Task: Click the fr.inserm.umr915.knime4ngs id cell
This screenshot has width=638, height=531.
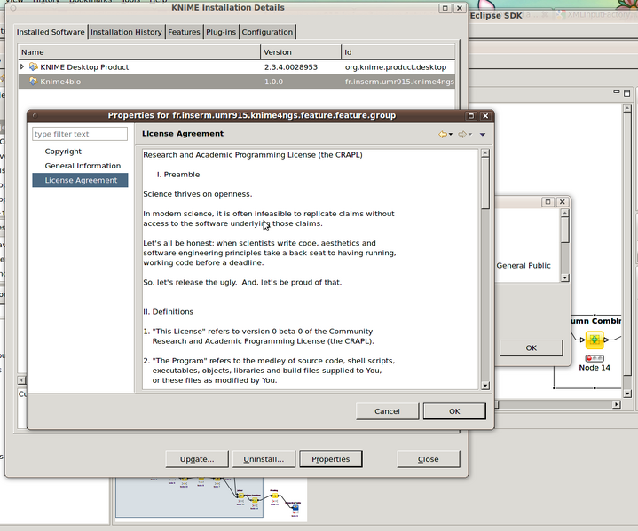Action: (x=399, y=82)
